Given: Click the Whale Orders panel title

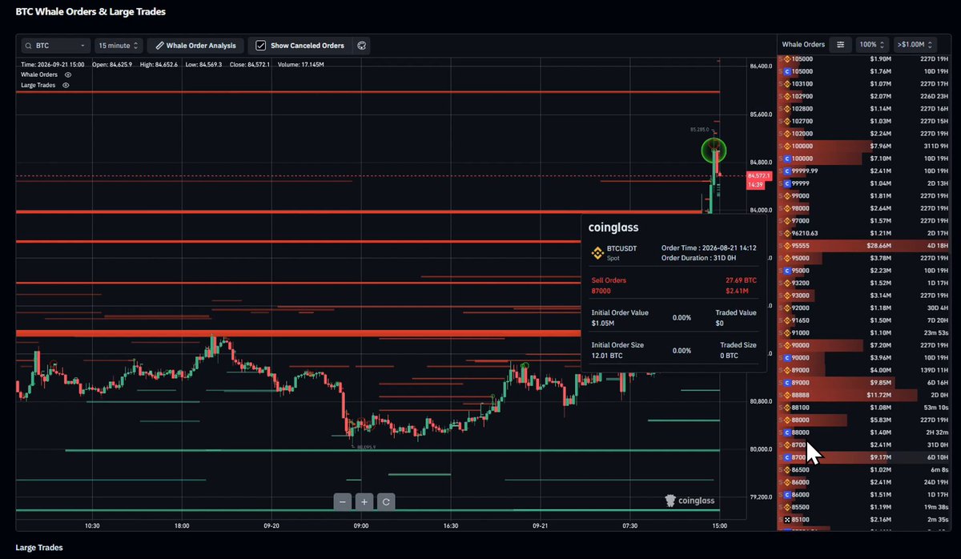Looking at the screenshot, I should [803, 45].
